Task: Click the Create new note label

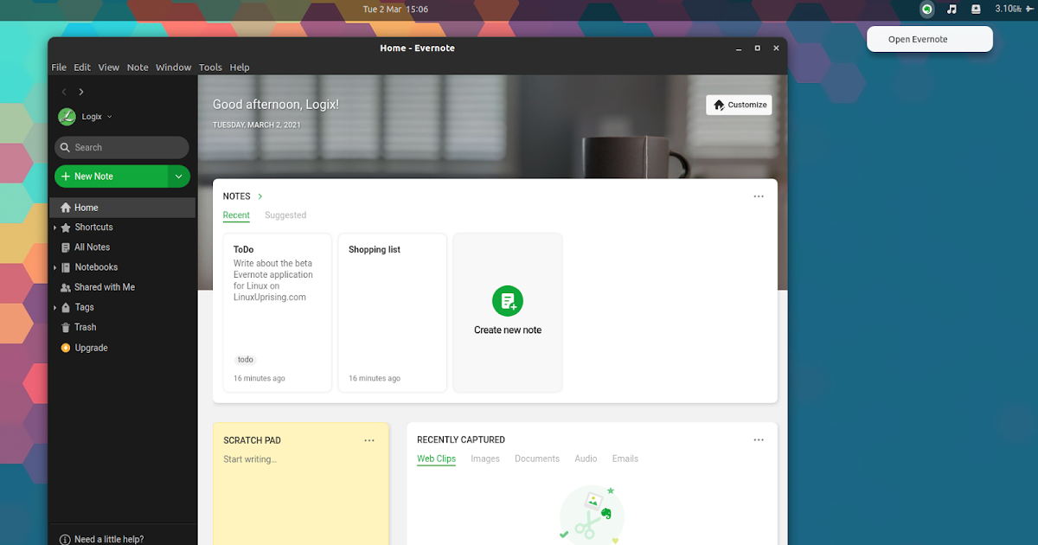Action: point(508,330)
